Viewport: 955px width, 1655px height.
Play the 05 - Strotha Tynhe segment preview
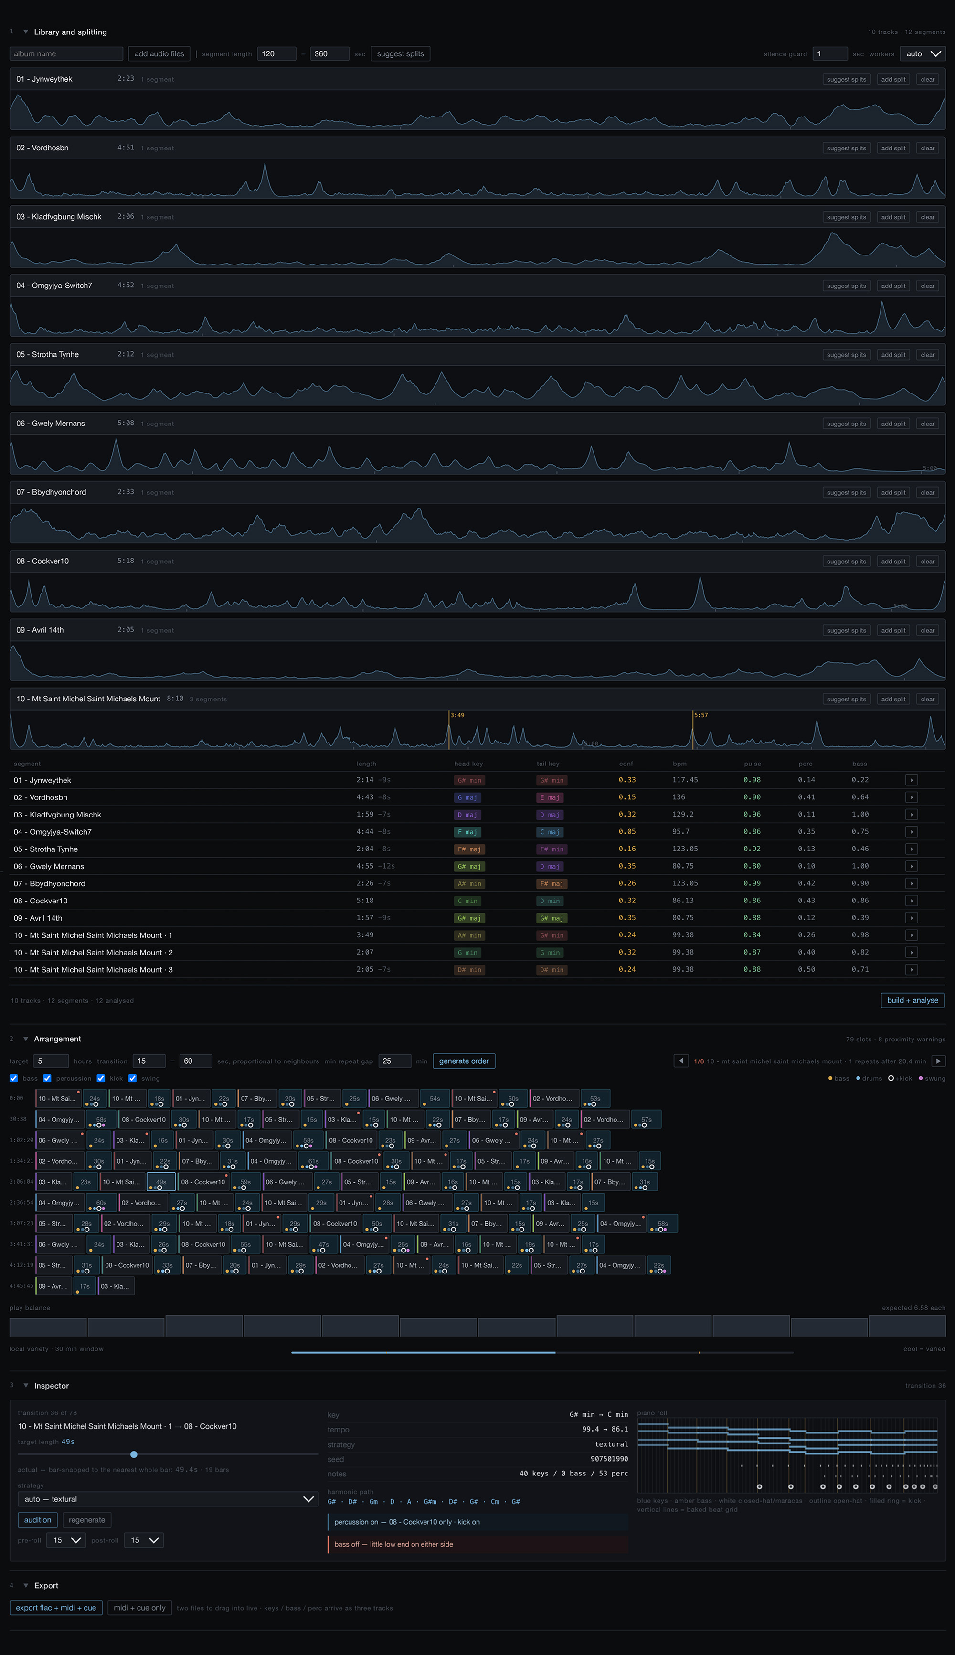[x=911, y=849]
